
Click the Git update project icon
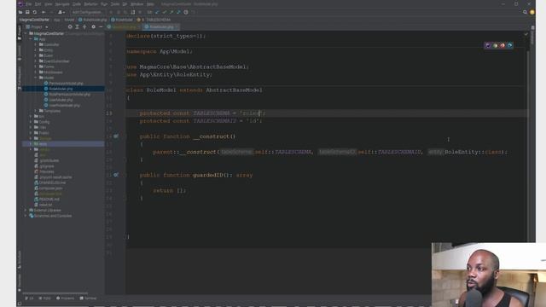[x=157, y=12]
